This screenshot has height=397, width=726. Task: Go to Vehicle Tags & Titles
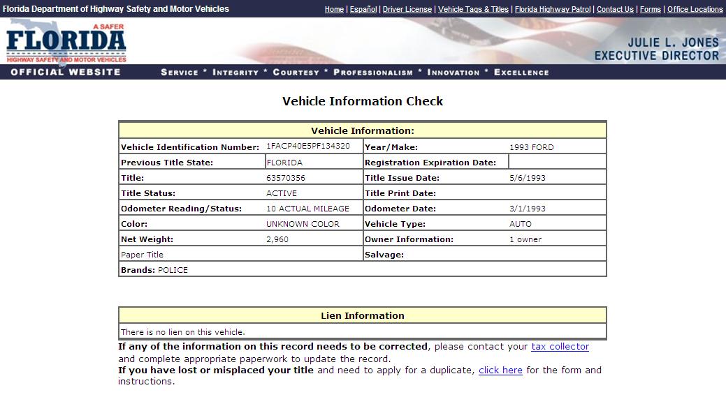click(x=473, y=9)
